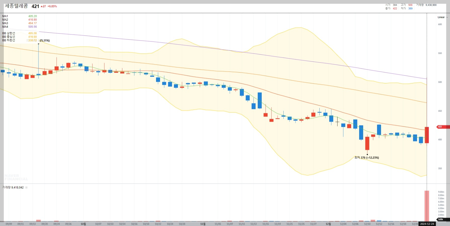Click the BB 상한선 495.08 value
450x226 pixels.
(x=32, y=33)
